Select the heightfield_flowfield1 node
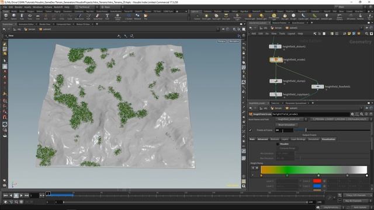The width and height of the screenshot is (374, 210). tap(317, 87)
